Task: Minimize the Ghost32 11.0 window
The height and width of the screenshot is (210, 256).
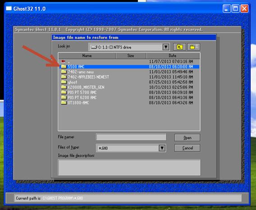Action: click(x=227, y=8)
